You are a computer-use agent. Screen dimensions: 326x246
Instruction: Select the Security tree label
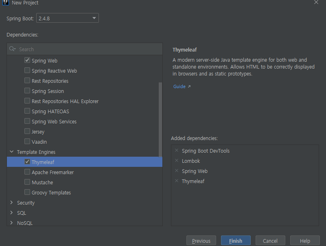pyautogui.click(x=26, y=203)
